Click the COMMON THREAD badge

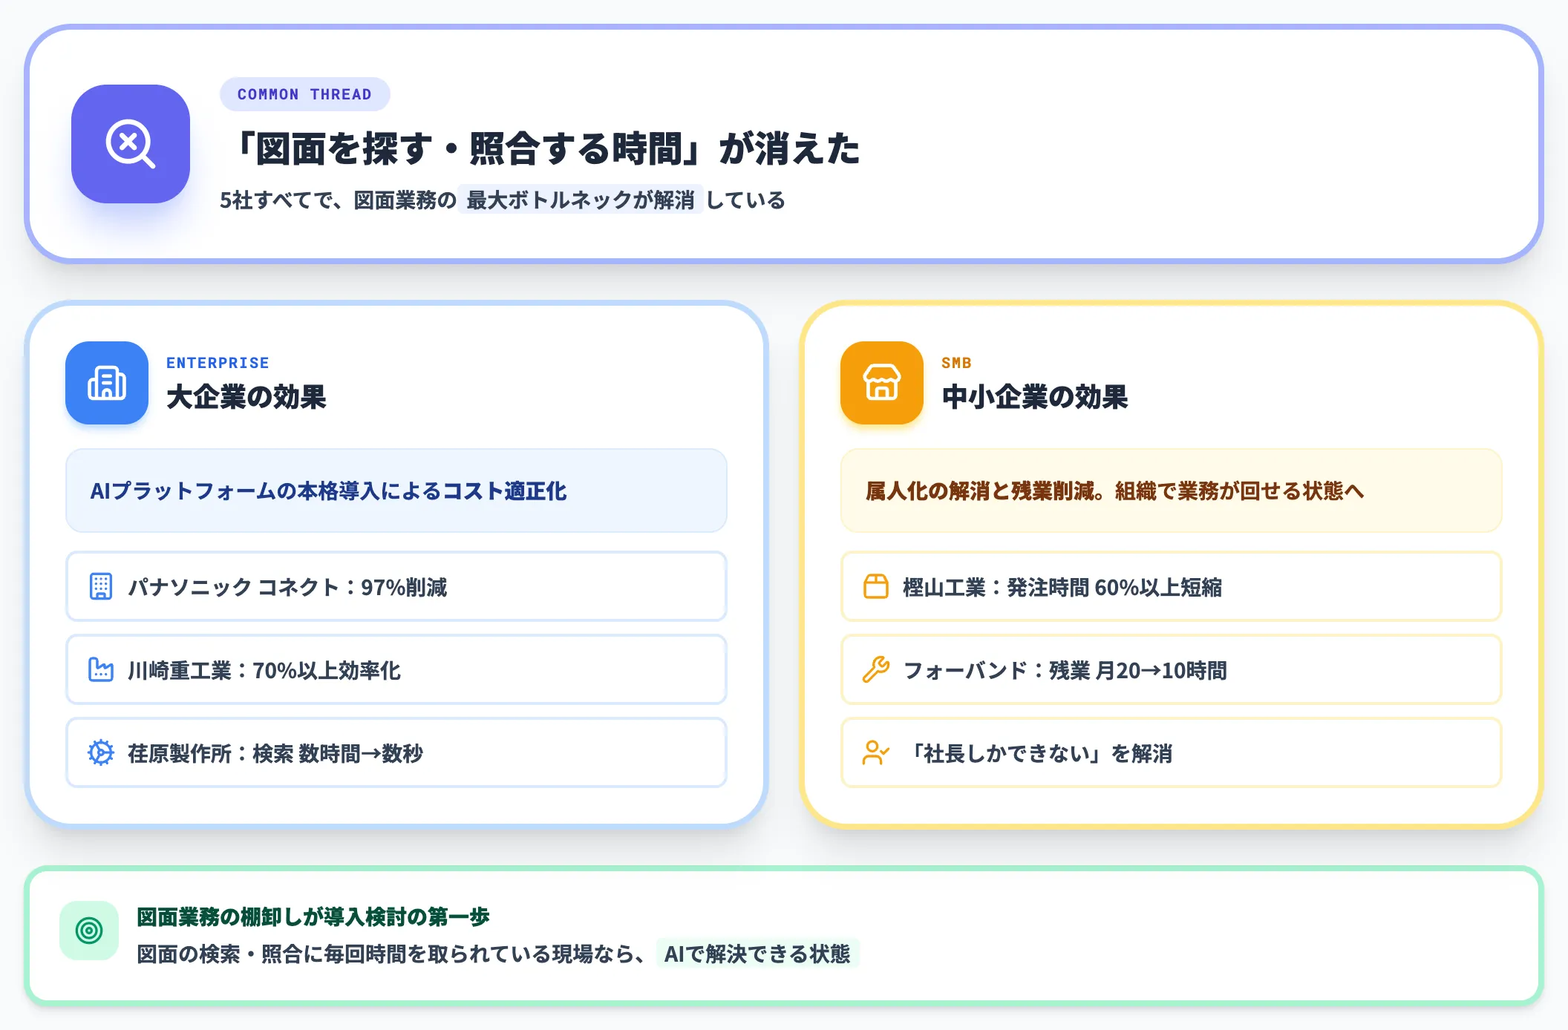304,94
